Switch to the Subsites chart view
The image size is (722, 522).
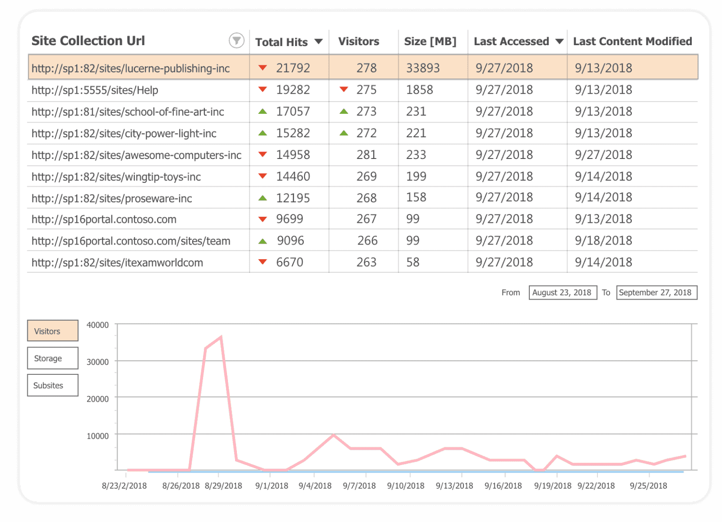pos(52,385)
